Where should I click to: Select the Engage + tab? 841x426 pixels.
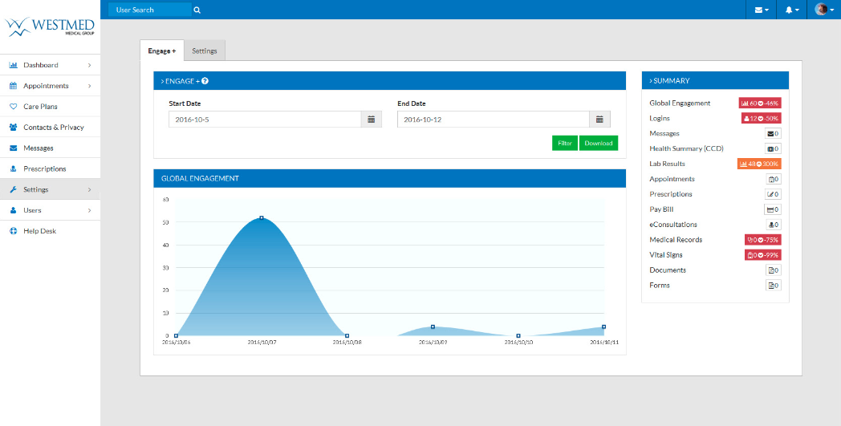tap(161, 51)
